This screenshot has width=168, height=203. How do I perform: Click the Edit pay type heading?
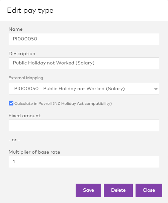[30, 10]
